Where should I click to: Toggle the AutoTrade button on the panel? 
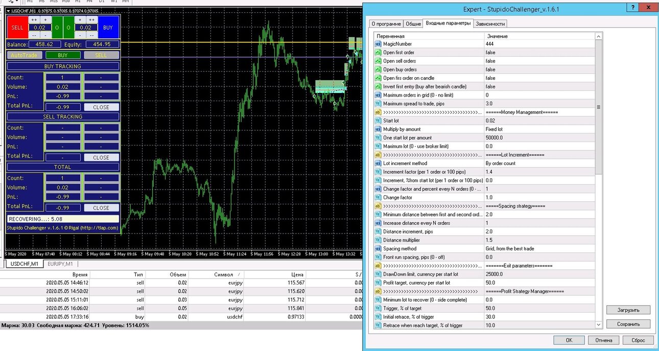[x=23, y=55]
